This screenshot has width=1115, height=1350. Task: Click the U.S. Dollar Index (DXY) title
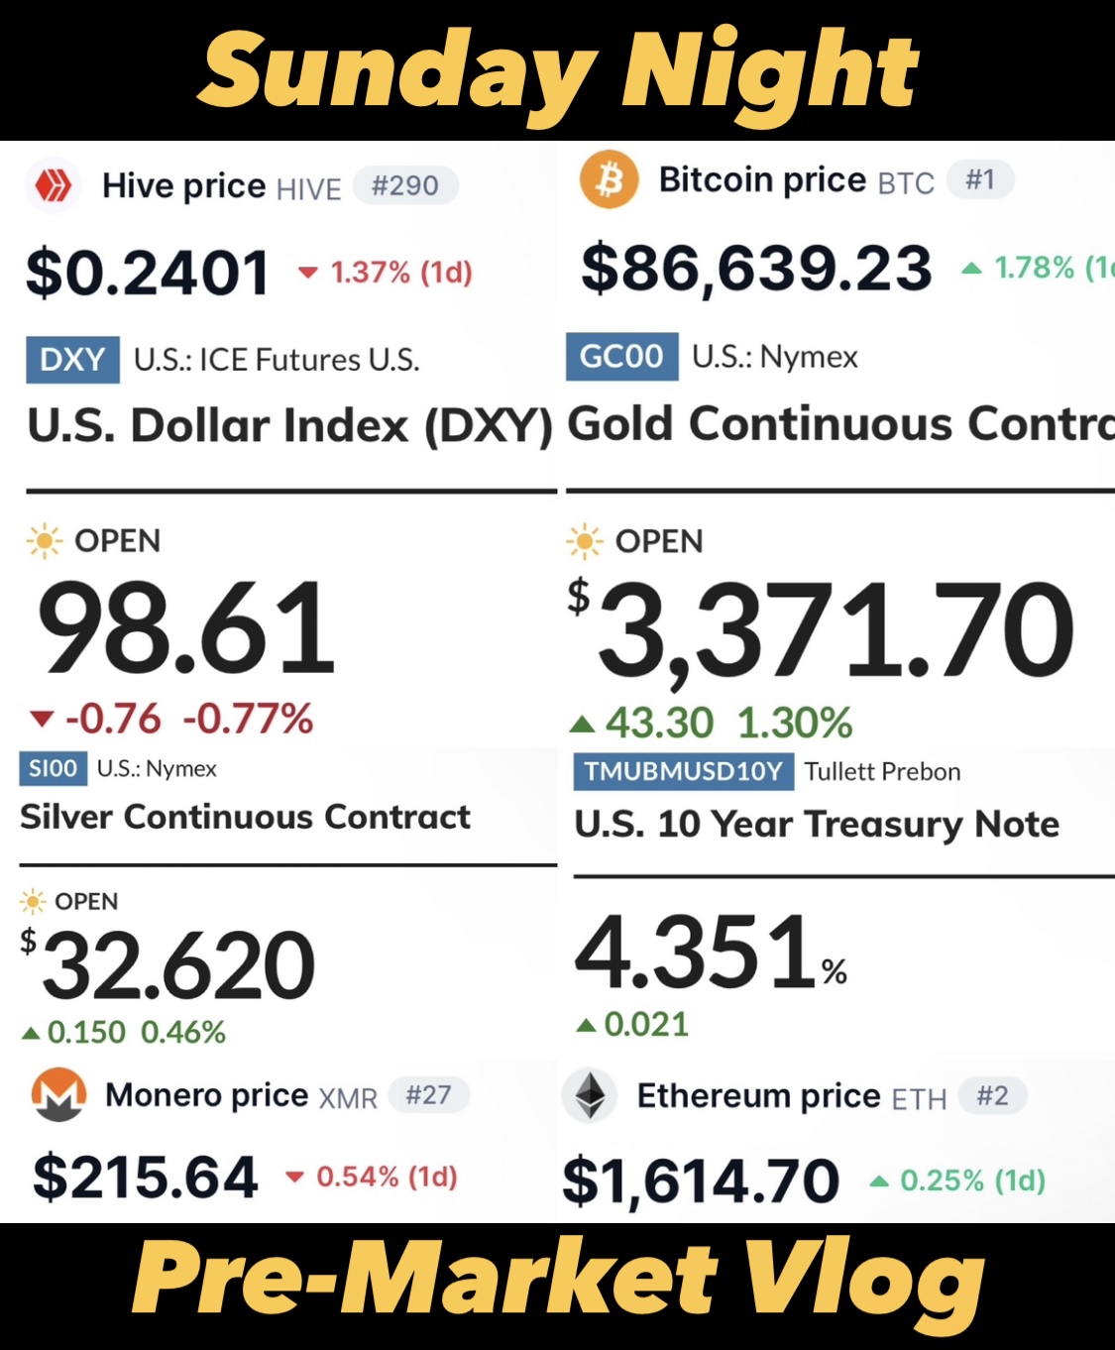289,426
